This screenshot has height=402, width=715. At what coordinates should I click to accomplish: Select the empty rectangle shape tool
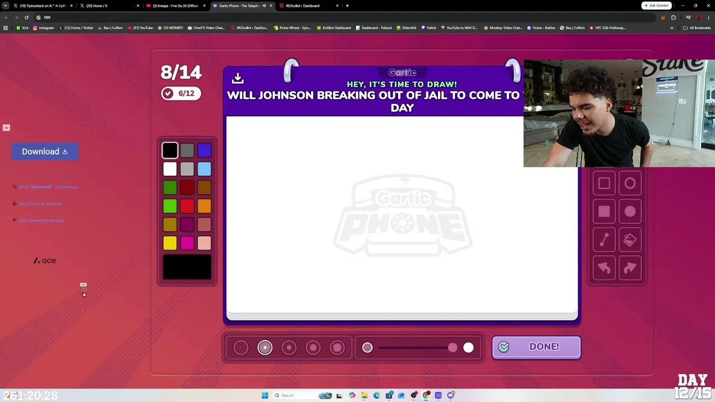coord(604,184)
